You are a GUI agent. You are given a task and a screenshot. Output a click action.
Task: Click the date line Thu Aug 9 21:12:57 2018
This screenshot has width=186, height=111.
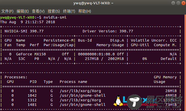[x=28, y=22]
